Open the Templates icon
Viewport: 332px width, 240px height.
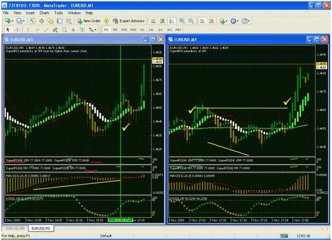(244, 21)
